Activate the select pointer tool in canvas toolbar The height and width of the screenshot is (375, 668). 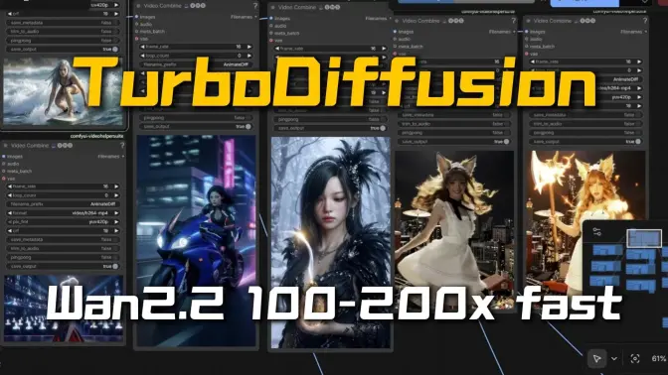(596, 358)
